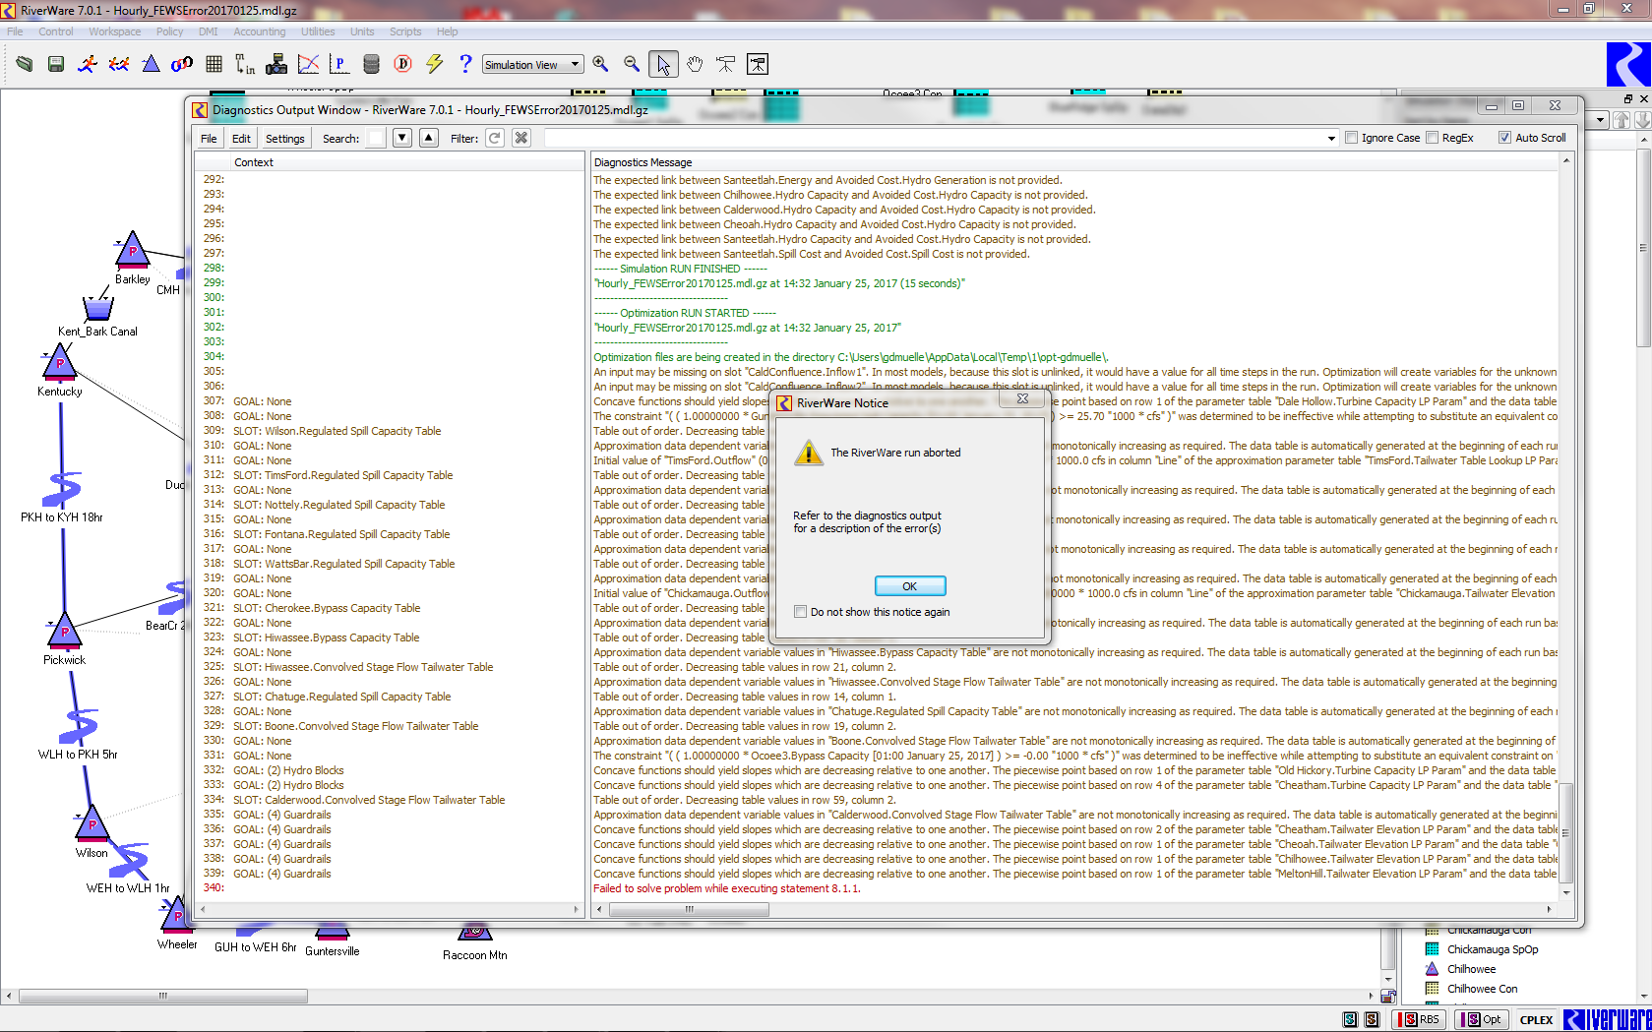Click the blue triangle object palette icon
The width and height of the screenshot is (1652, 1032).
coord(151,64)
